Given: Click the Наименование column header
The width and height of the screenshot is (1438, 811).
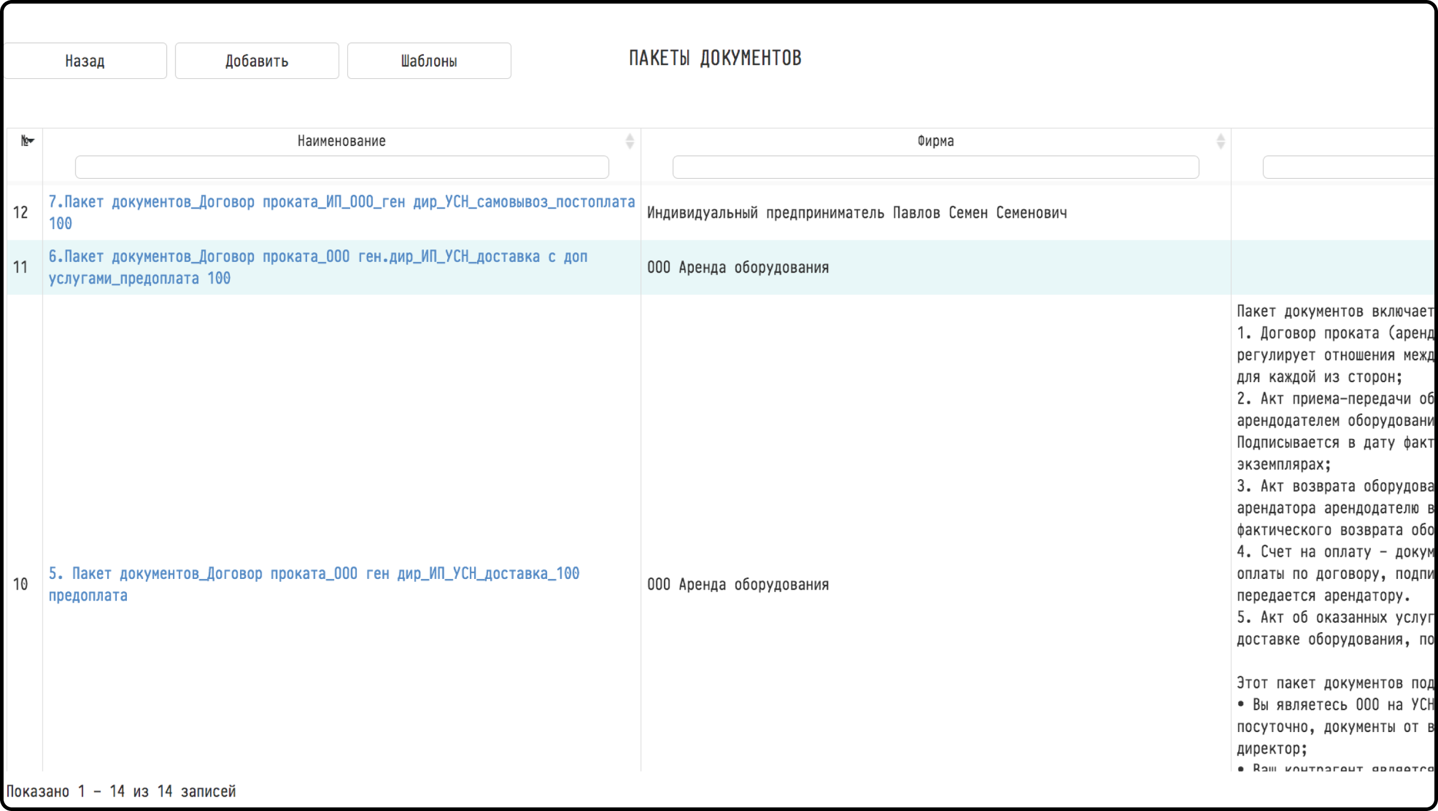Looking at the screenshot, I should 342,141.
